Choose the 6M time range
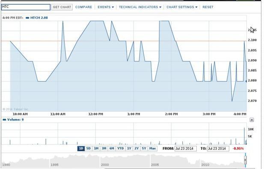Image resolution: width=264 pixels, height=169 pixels. 112,149
